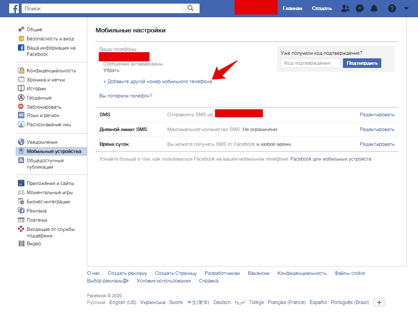Open the friend requests icon

coord(345,8)
